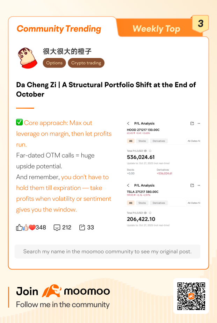Click the share icon showing 33
The width and height of the screenshot is (217, 323).
click(x=82, y=228)
